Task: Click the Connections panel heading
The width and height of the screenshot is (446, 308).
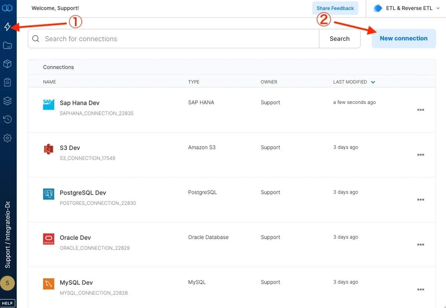Action: click(58, 67)
